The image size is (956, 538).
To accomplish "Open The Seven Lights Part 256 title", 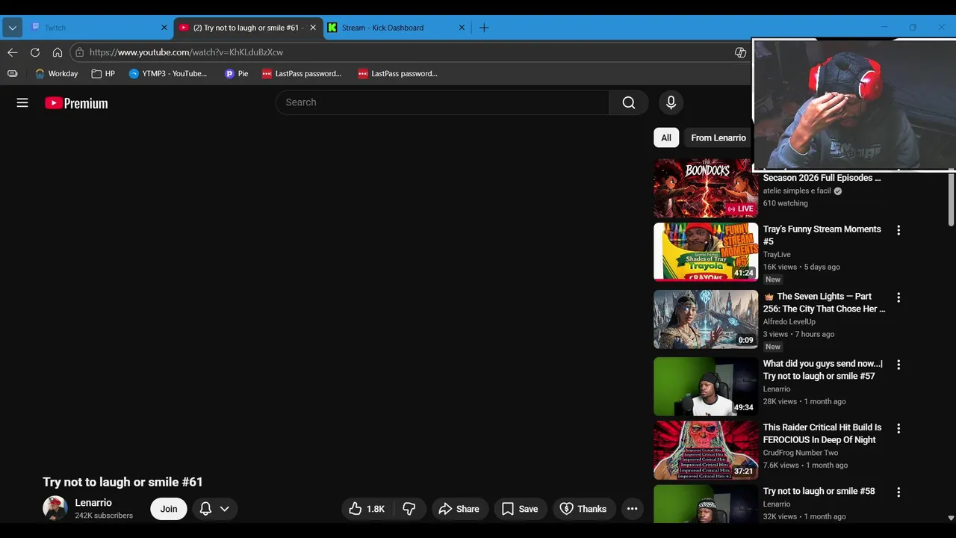I will click(824, 303).
